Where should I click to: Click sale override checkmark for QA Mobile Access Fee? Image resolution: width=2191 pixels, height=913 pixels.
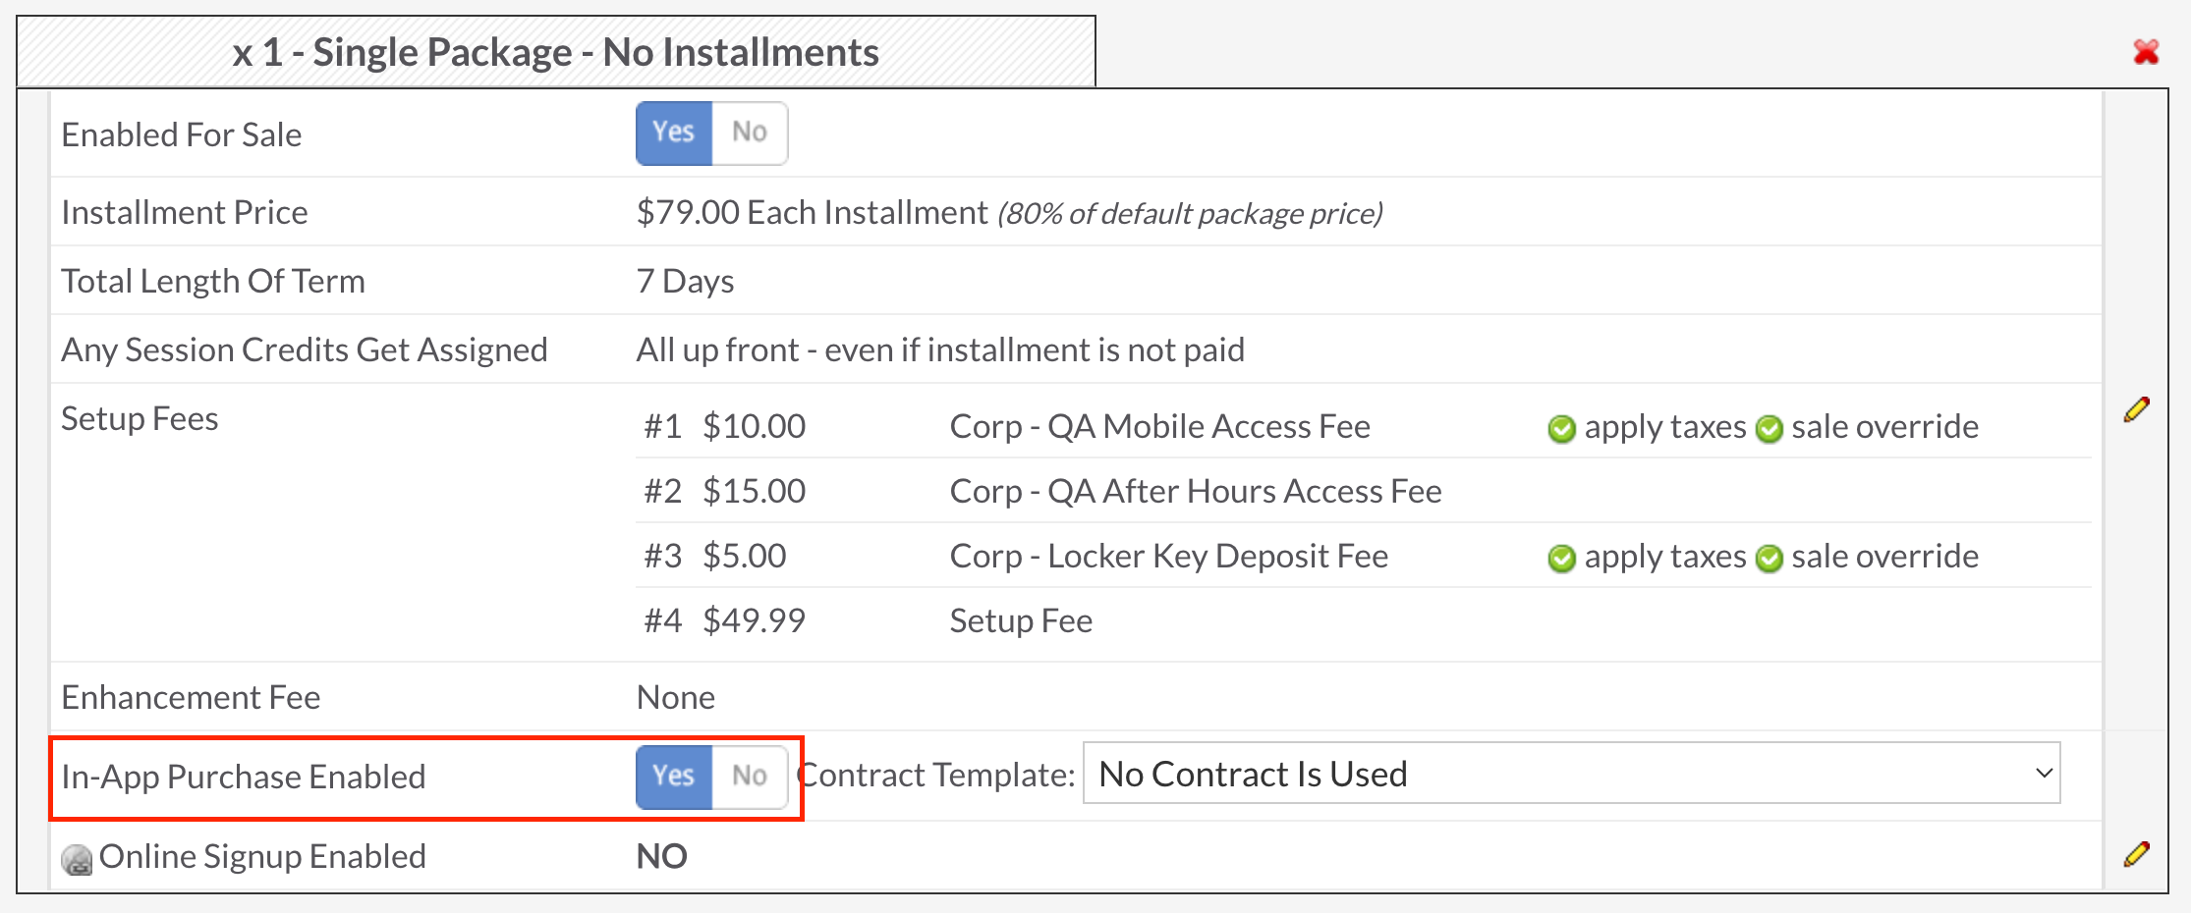(x=1769, y=429)
